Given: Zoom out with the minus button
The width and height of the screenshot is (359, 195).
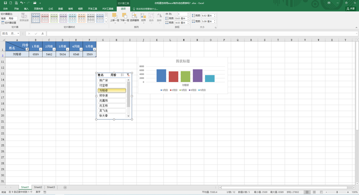Looking at the screenshot, I should [x=327, y=192].
